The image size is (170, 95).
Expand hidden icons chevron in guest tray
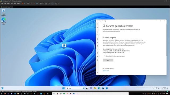click(x=154, y=88)
